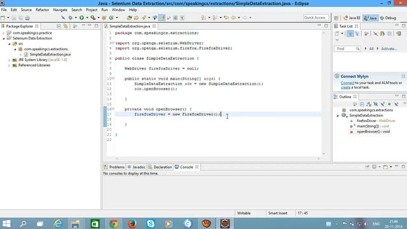Collapse com.speakingcs.extractions package node

coord(15,49)
